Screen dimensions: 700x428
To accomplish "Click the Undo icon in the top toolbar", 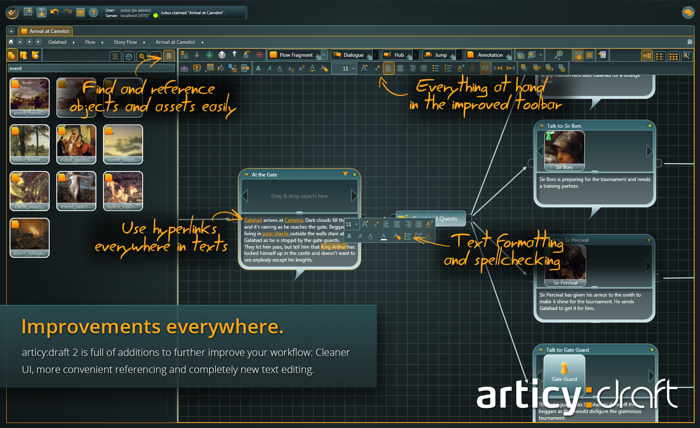I will (54, 13).
